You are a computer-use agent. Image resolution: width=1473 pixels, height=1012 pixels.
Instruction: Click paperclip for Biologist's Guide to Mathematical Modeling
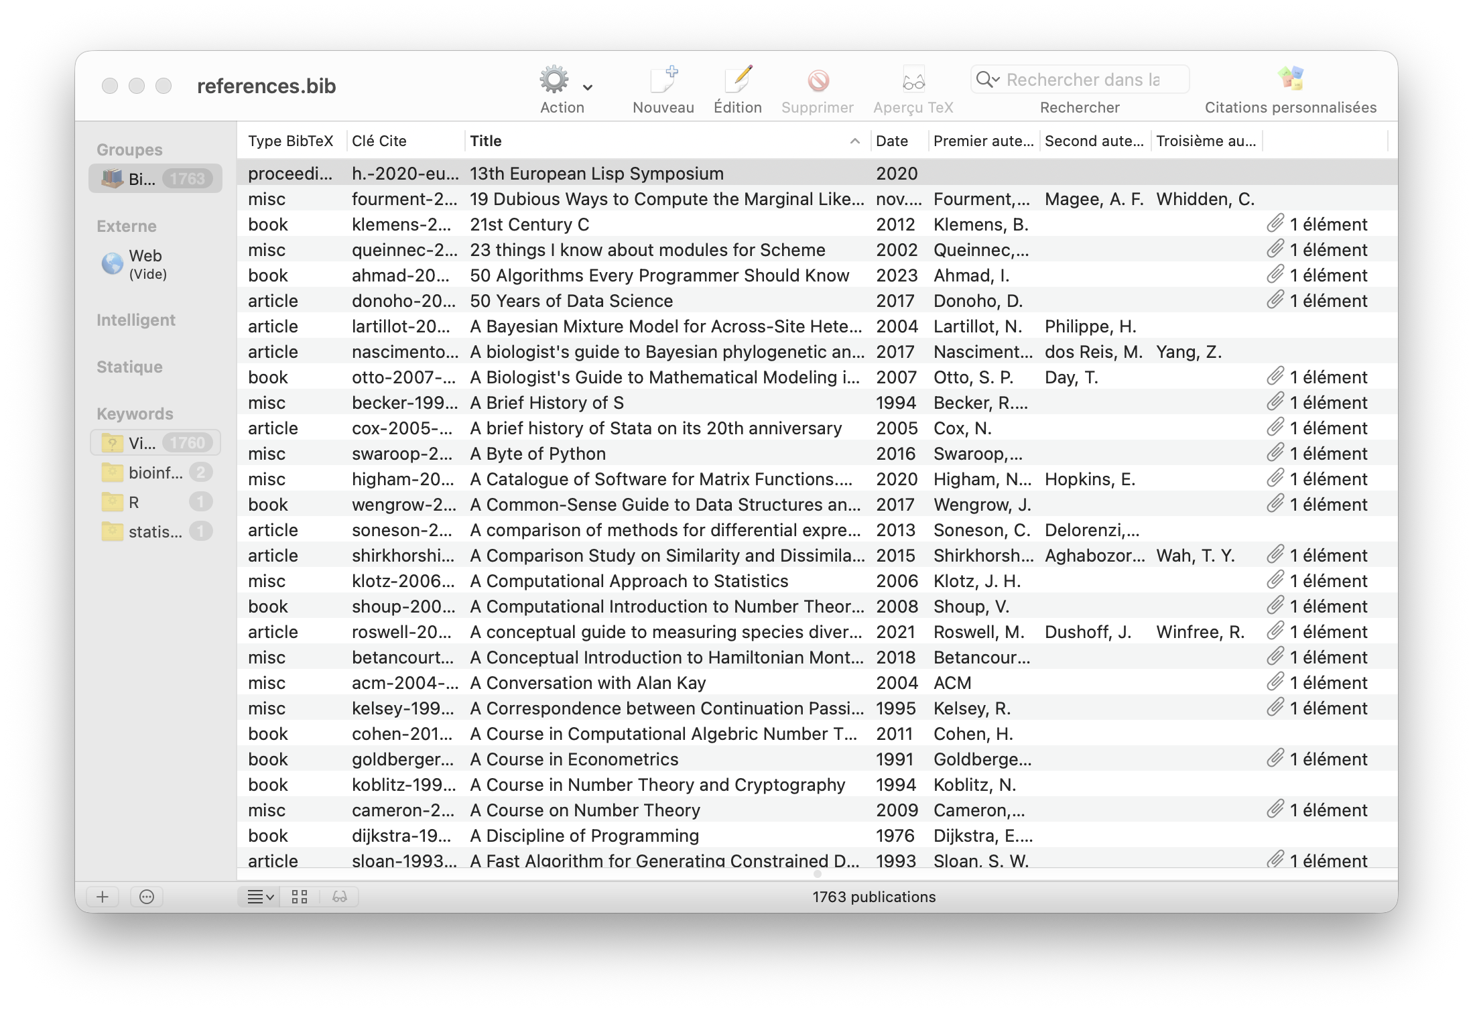tap(1275, 377)
